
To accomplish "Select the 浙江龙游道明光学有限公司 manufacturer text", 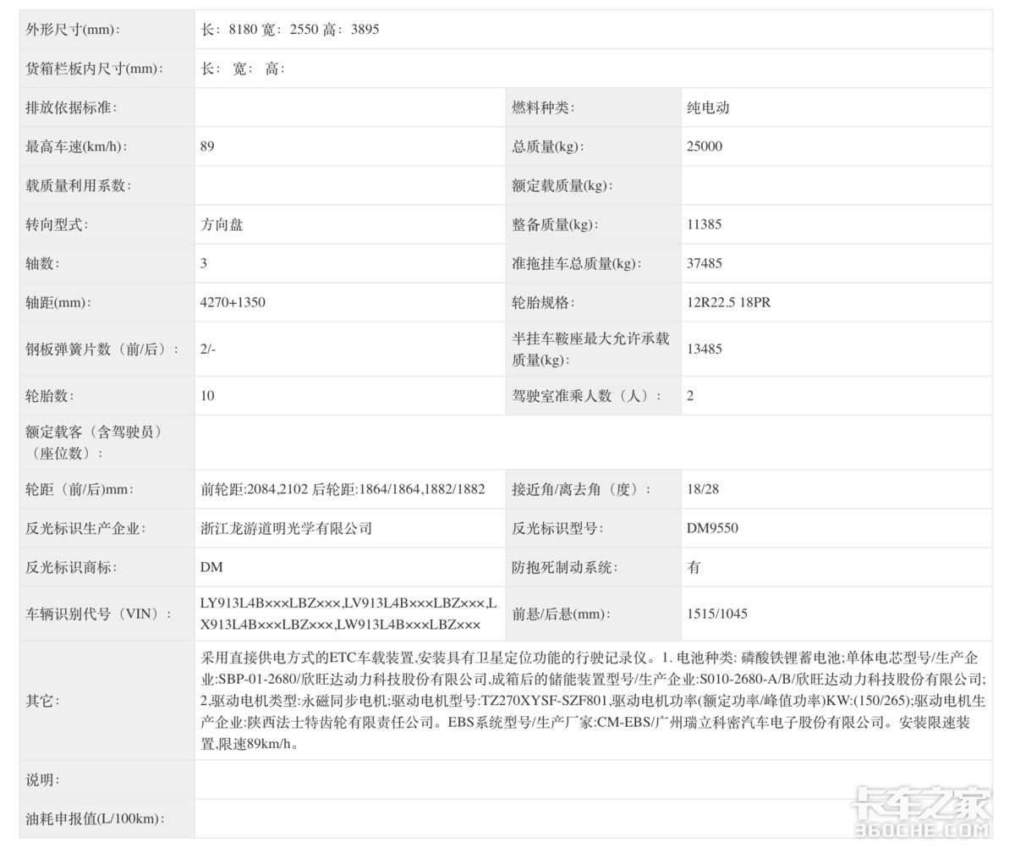I will pyautogui.click(x=286, y=528).
